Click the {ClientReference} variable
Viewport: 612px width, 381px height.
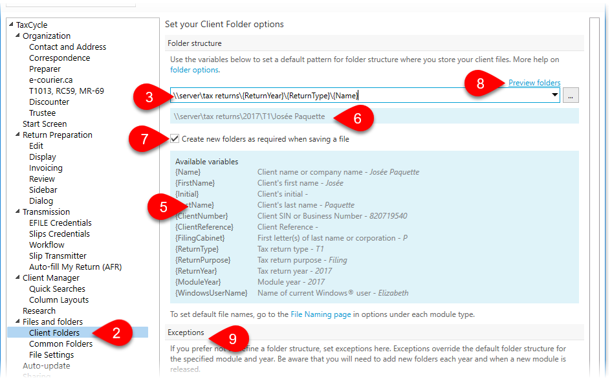click(204, 227)
